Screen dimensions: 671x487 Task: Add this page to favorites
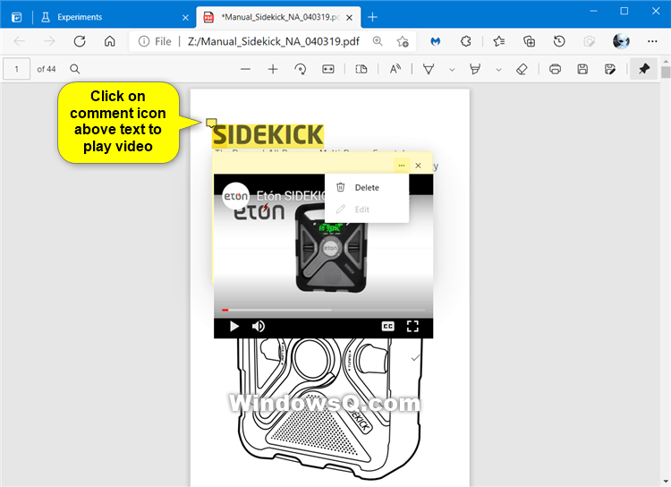[x=403, y=41]
